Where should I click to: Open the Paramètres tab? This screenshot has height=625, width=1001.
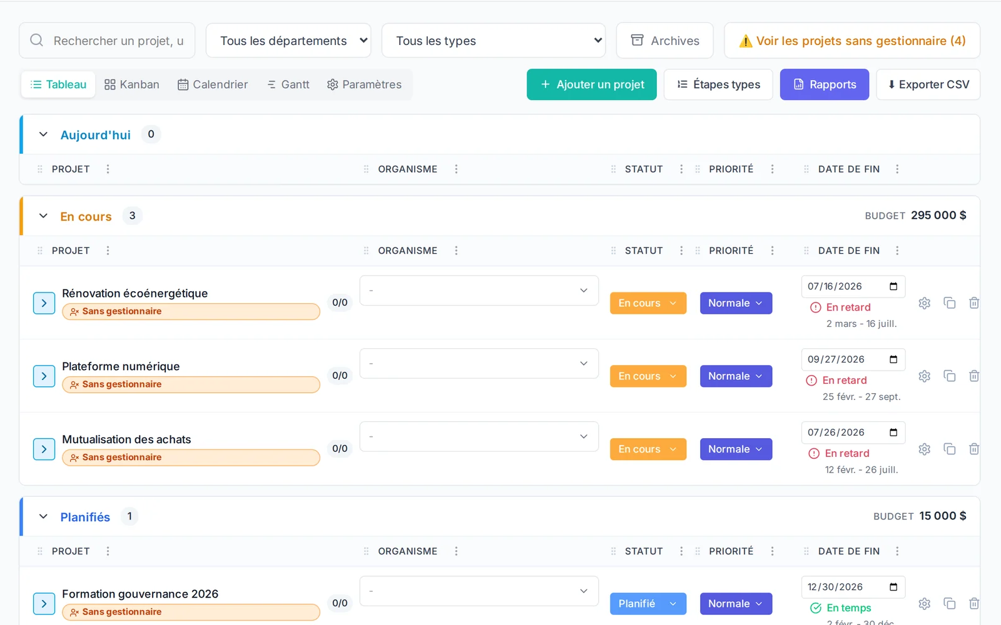[x=364, y=84]
